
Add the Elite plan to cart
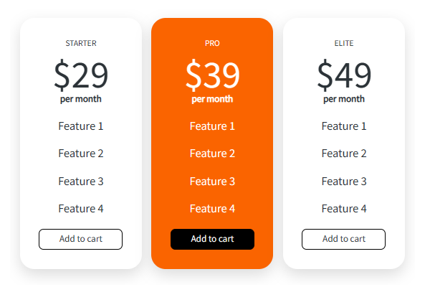(343, 239)
